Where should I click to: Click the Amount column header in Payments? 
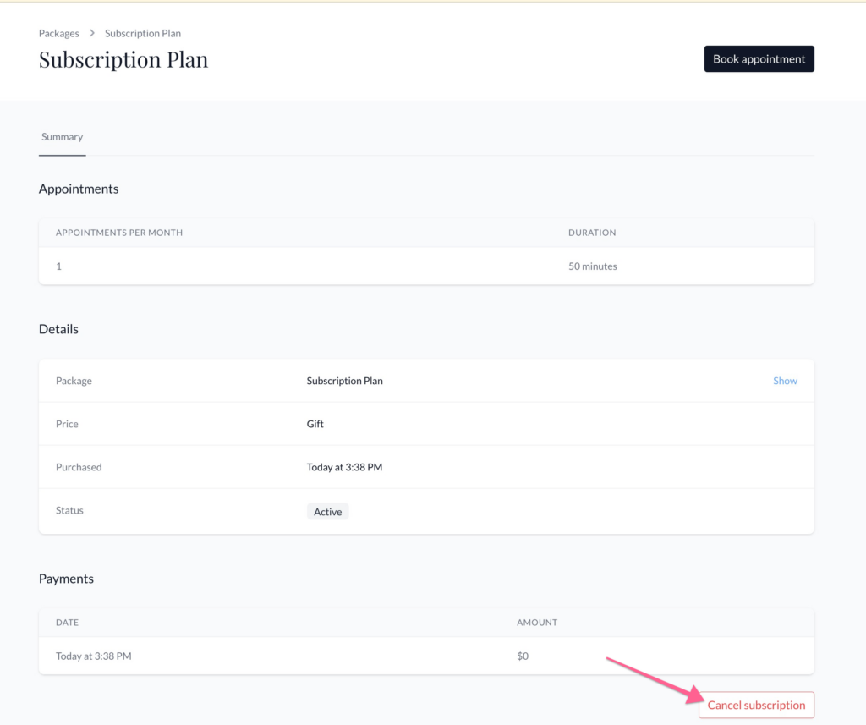click(537, 623)
